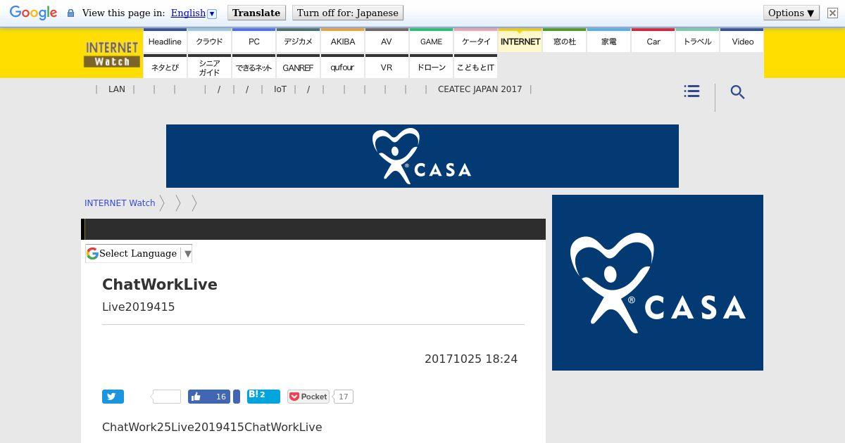
Task: Close the Google translate bar
Action: (x=832, y=13)
